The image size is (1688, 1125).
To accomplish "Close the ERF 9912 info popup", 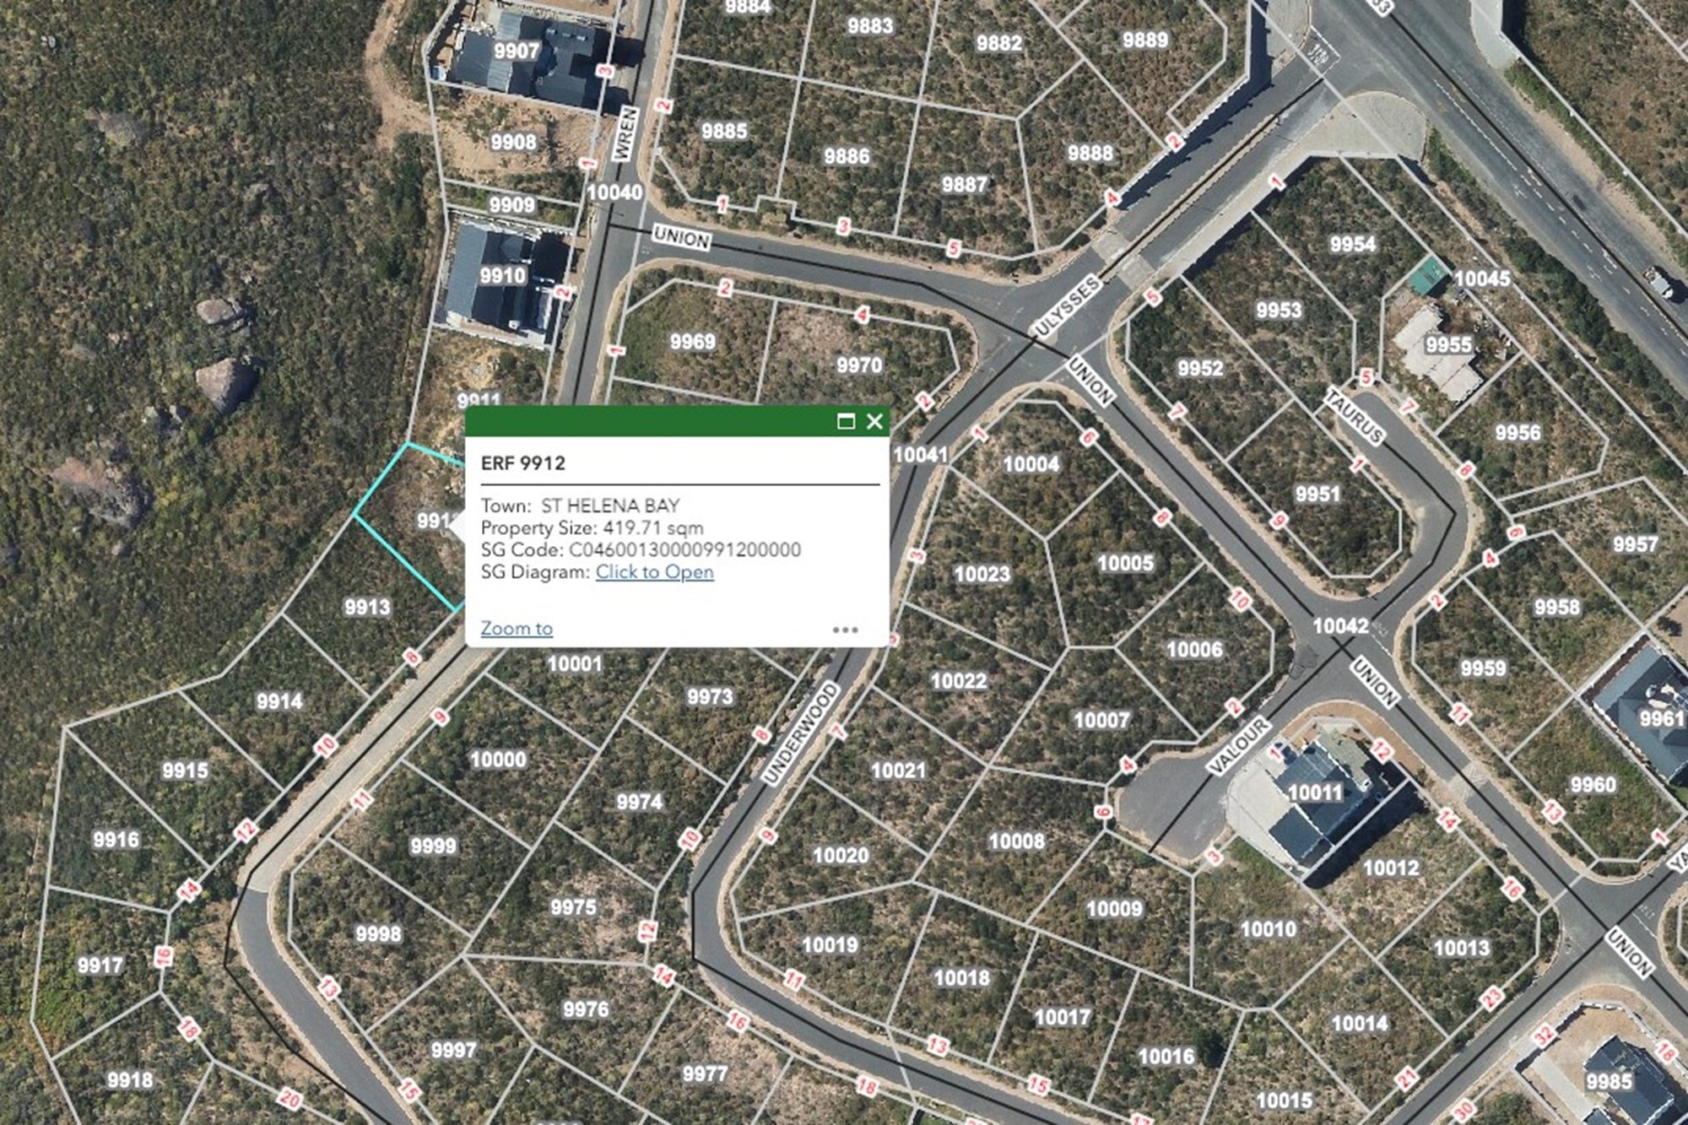I will coord(874,421).
